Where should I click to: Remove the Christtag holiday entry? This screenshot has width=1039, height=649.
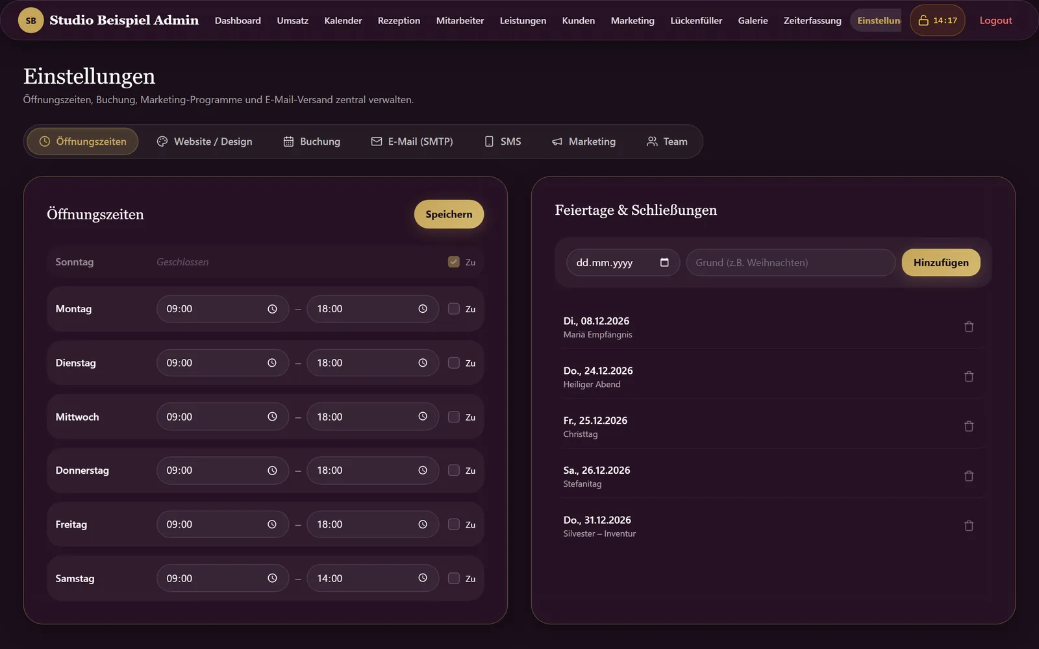(968, 426)
